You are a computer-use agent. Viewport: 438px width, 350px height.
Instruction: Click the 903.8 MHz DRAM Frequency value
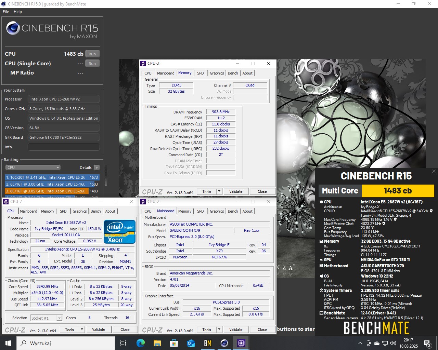(x=221, y=112)
